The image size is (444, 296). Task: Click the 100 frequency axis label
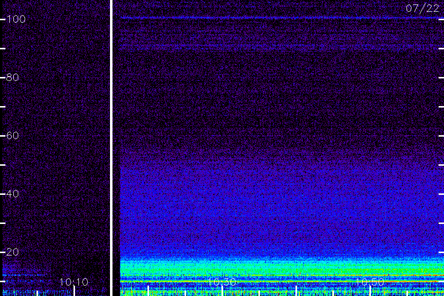coord(16,19)
